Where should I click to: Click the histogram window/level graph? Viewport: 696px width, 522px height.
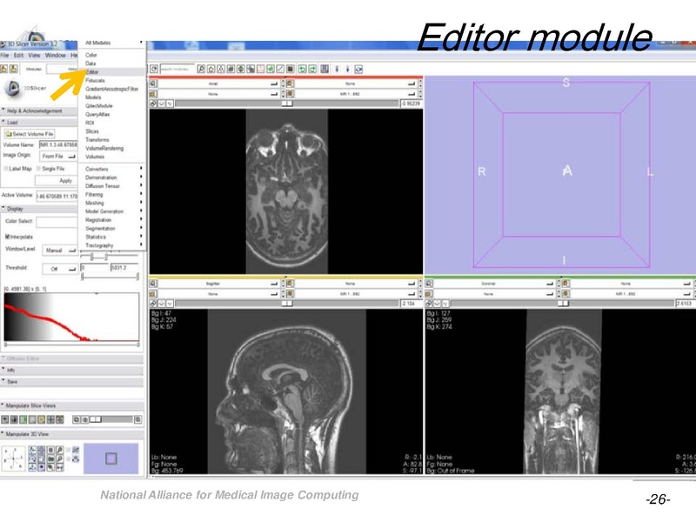(x=71, y=317)
